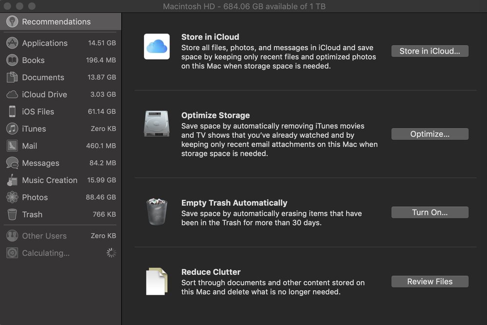Click the Trash label in sidebar
Screen dimensions: 487x325
(32, 214)
